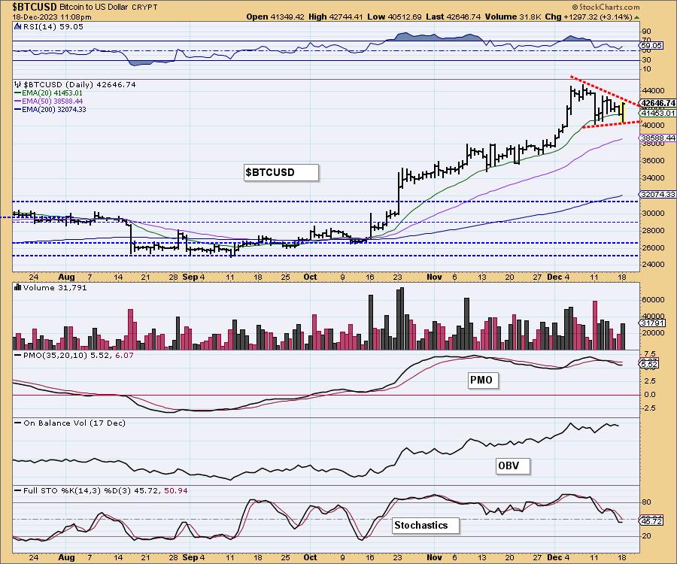Viewport: 677px width, 564px height.
Task: Click the Volume 31,791 legend text
Action: pos(55,287)
